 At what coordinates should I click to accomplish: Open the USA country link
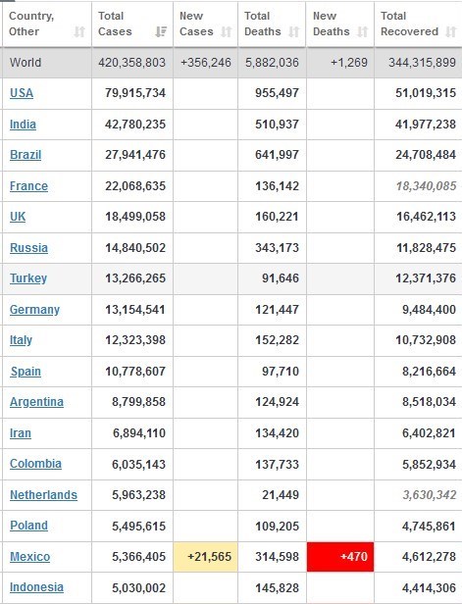(22, 93)
